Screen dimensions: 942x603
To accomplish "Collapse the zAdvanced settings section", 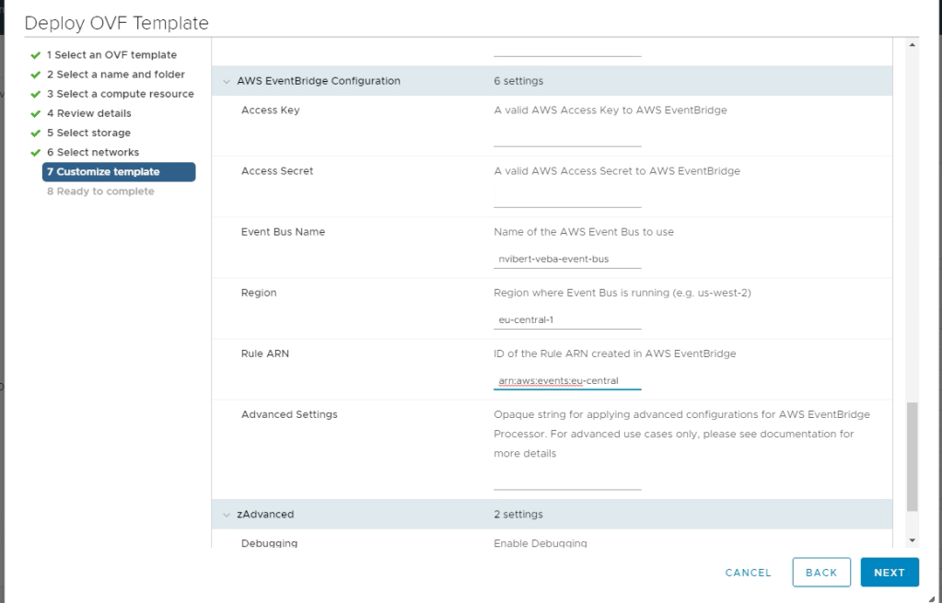I will coord(227,515).
